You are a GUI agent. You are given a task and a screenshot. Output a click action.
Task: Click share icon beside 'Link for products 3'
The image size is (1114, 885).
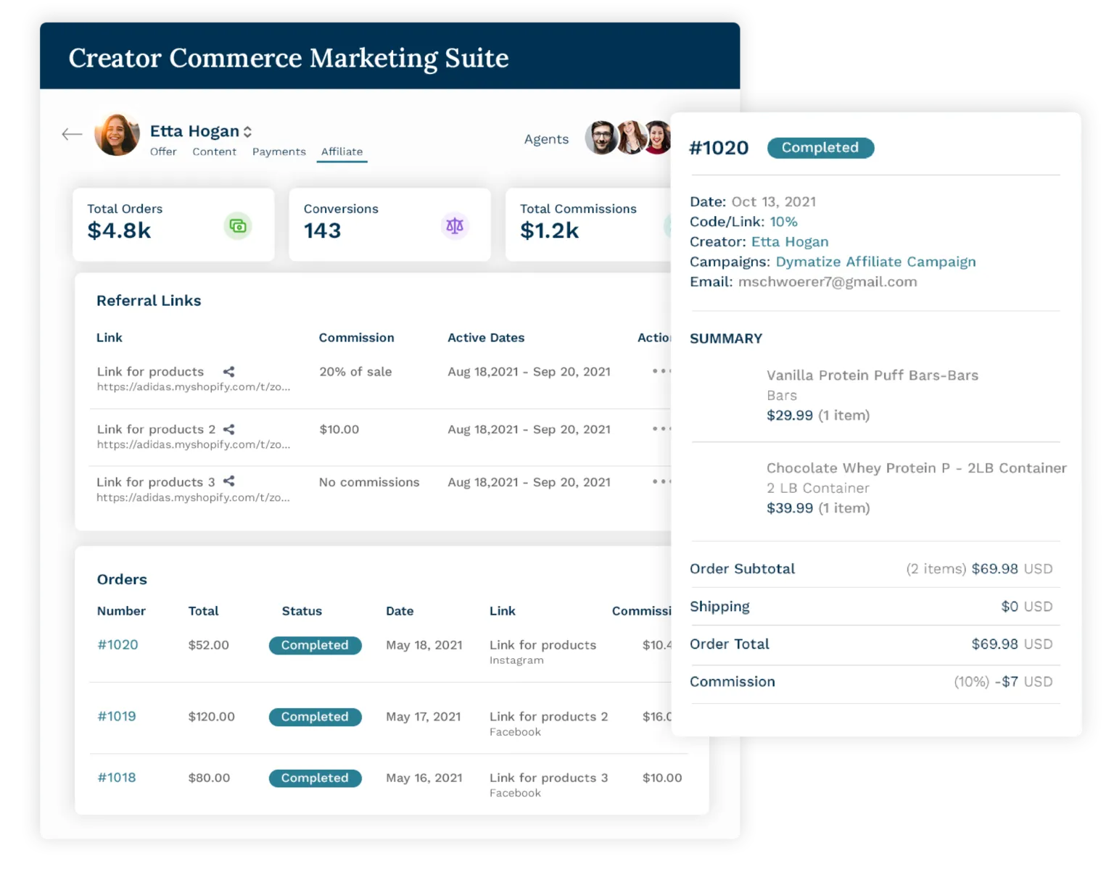[x=229, y=481]
